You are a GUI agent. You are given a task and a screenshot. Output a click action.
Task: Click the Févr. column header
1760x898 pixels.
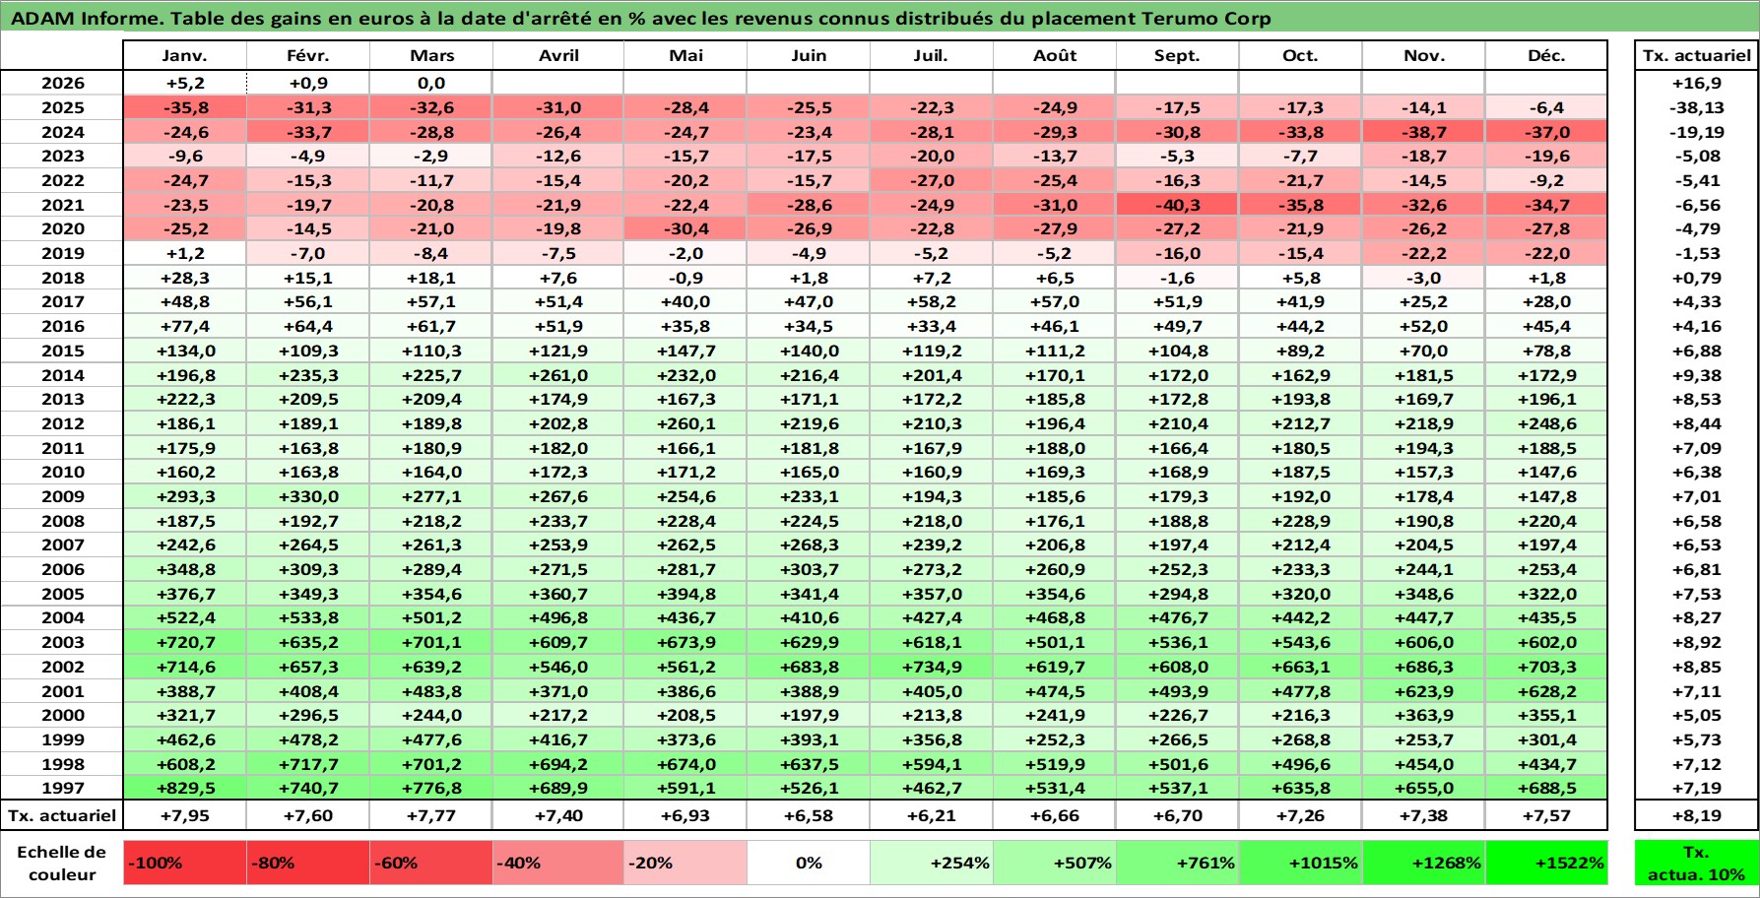(307, 55)
